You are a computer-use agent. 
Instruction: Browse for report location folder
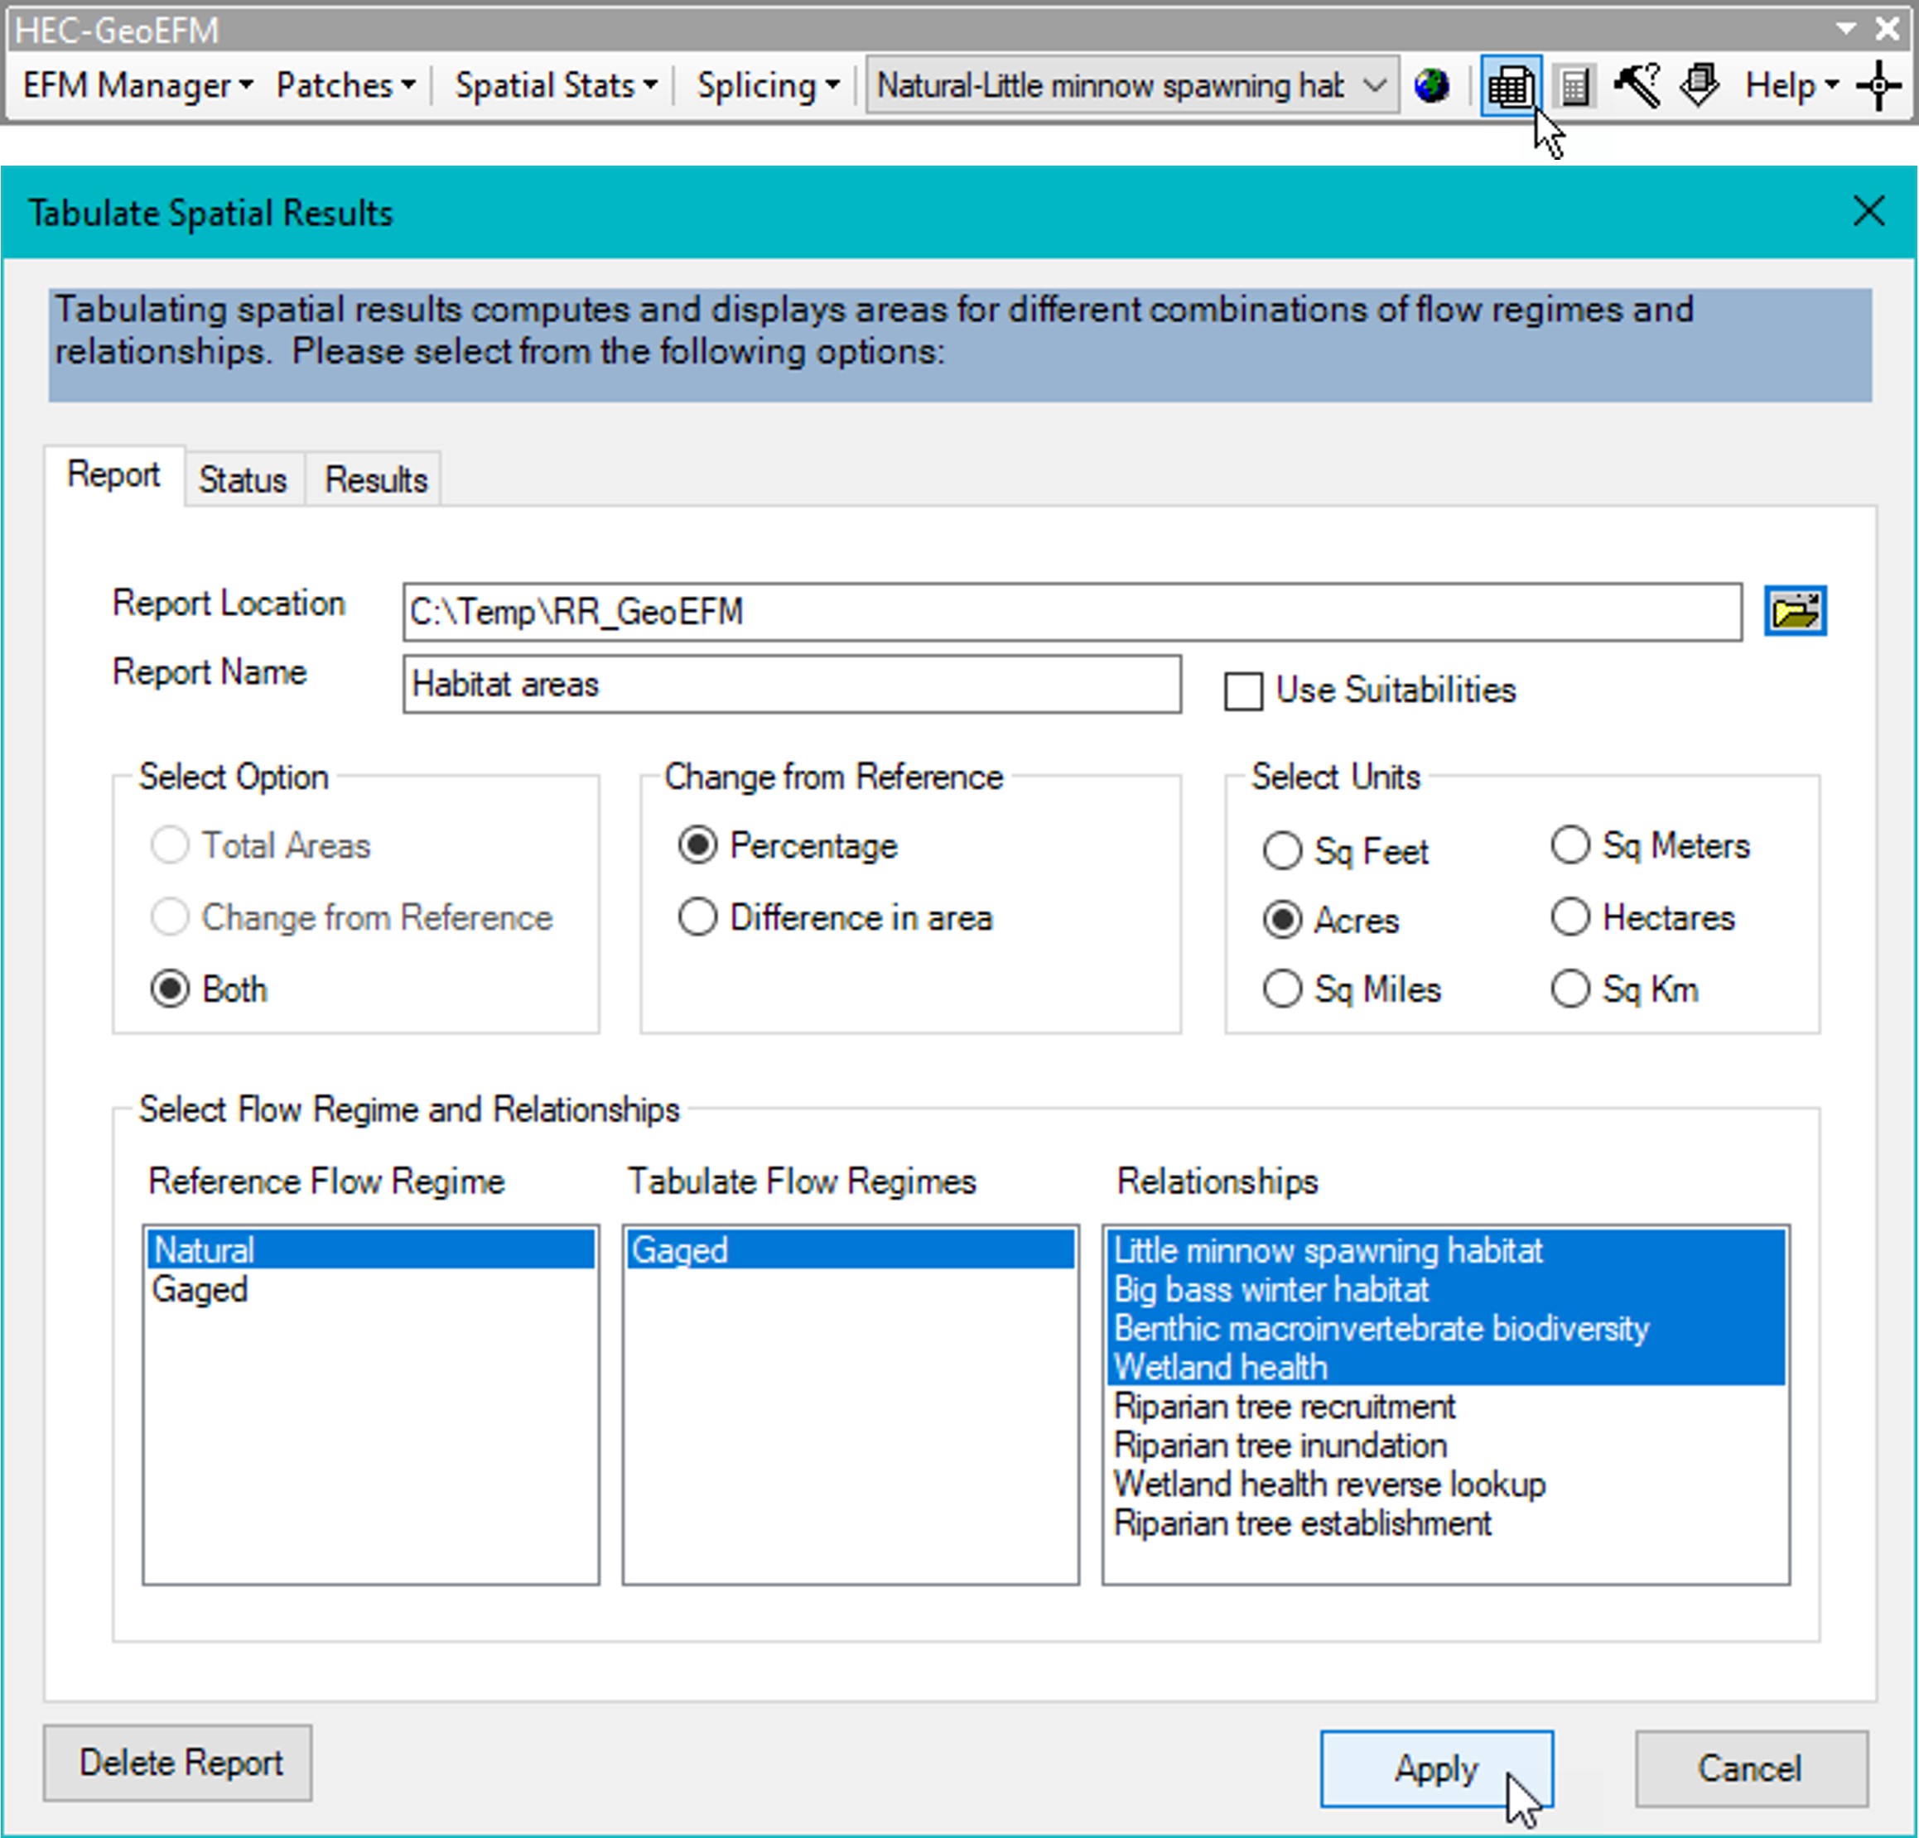1795,612
